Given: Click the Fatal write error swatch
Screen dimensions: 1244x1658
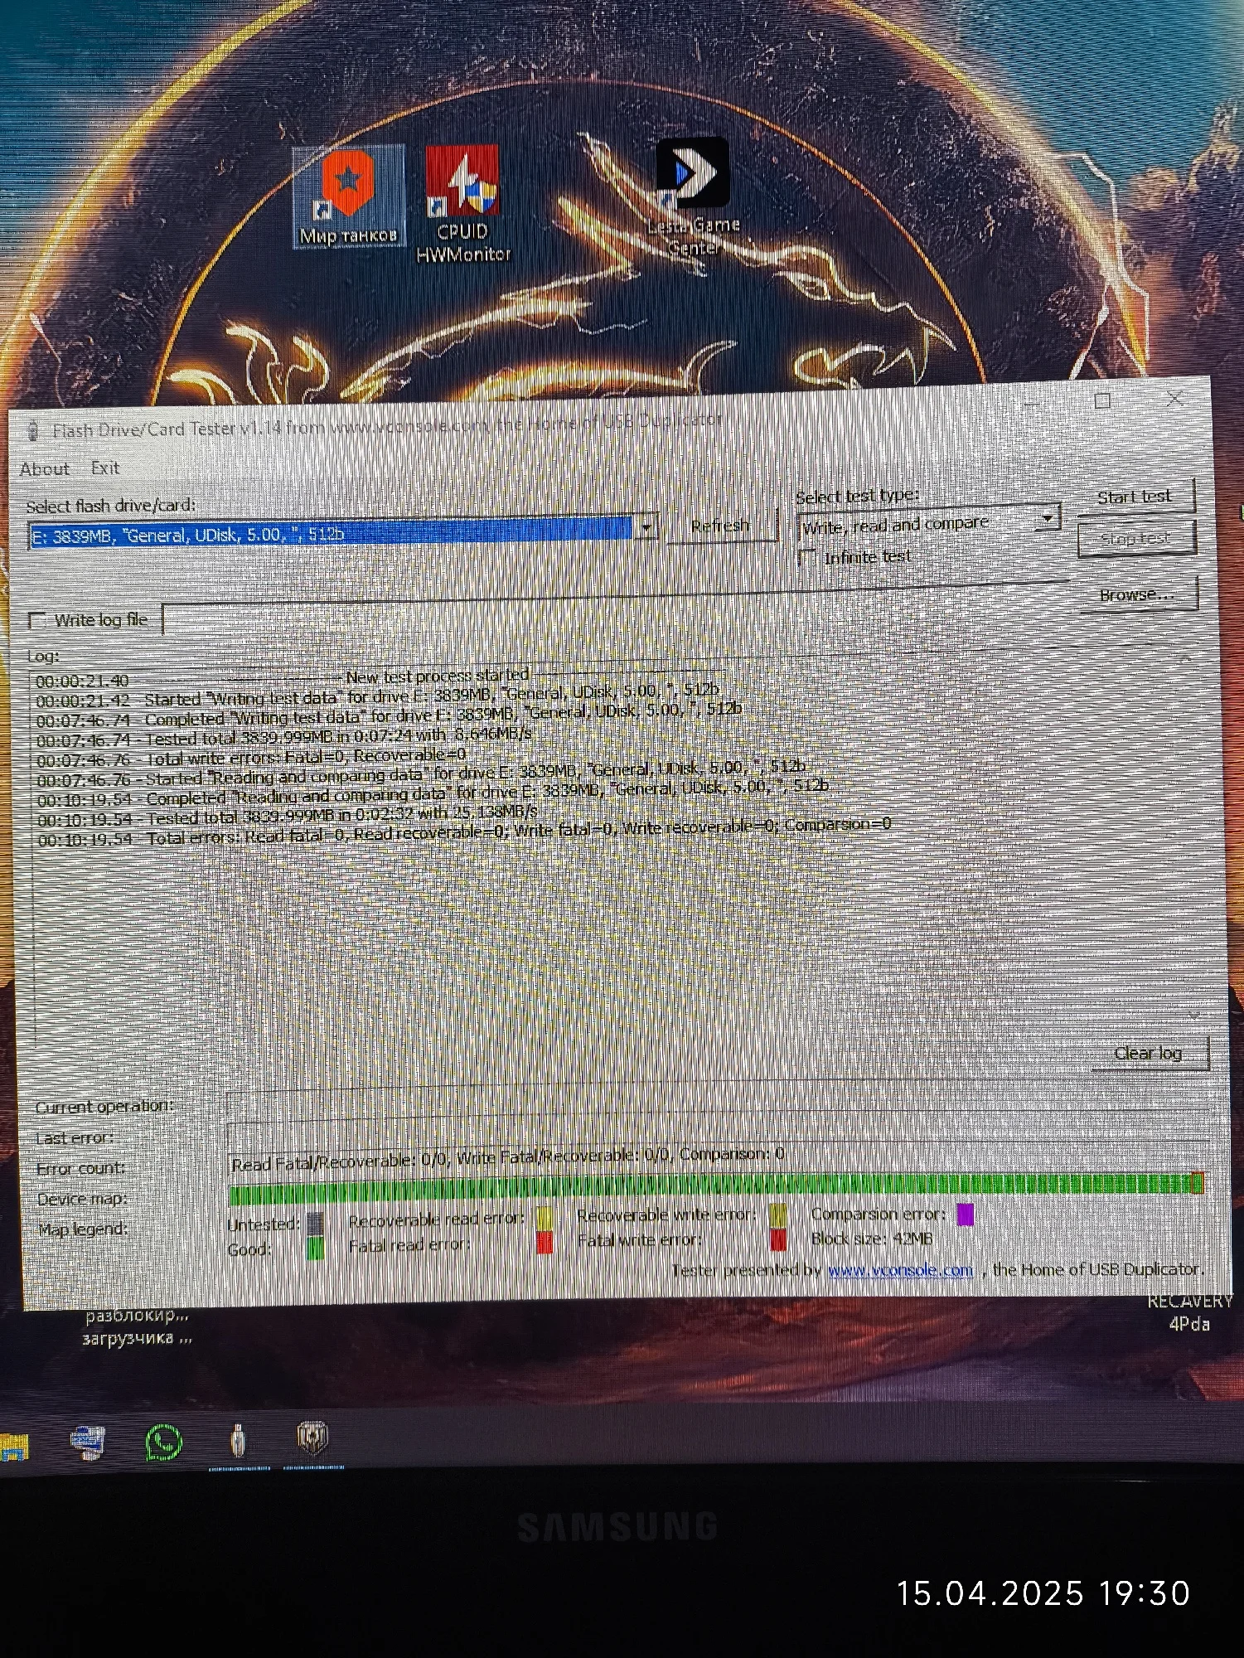Looking at the screenshot, I should pyautogui.click(x=777, y=1239).
